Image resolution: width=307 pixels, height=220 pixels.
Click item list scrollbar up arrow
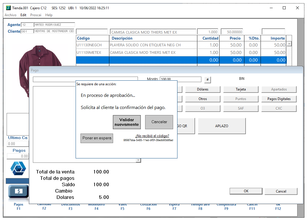coord(289,44)
